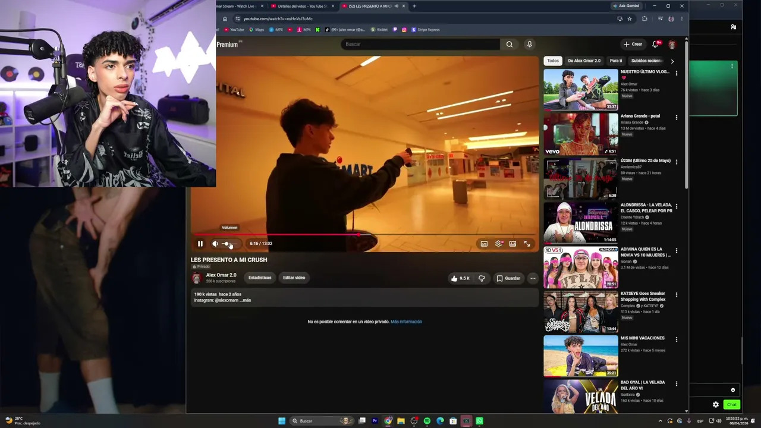
Task: Open the Chrome extensions puzzle icon
Action: [x=644, y=18]
